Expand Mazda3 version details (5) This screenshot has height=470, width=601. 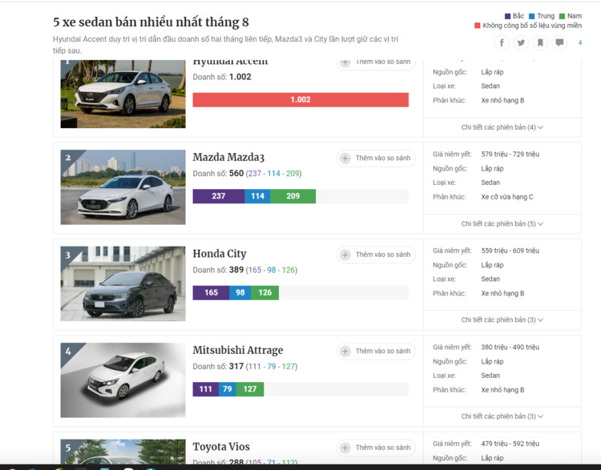[x=502, y=223]
